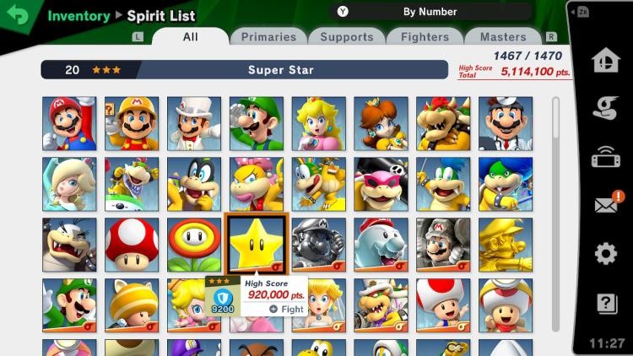This screenshot has height=356, width=633.
Task: Switch to the Primaries tab
Action: coord(268,37)
